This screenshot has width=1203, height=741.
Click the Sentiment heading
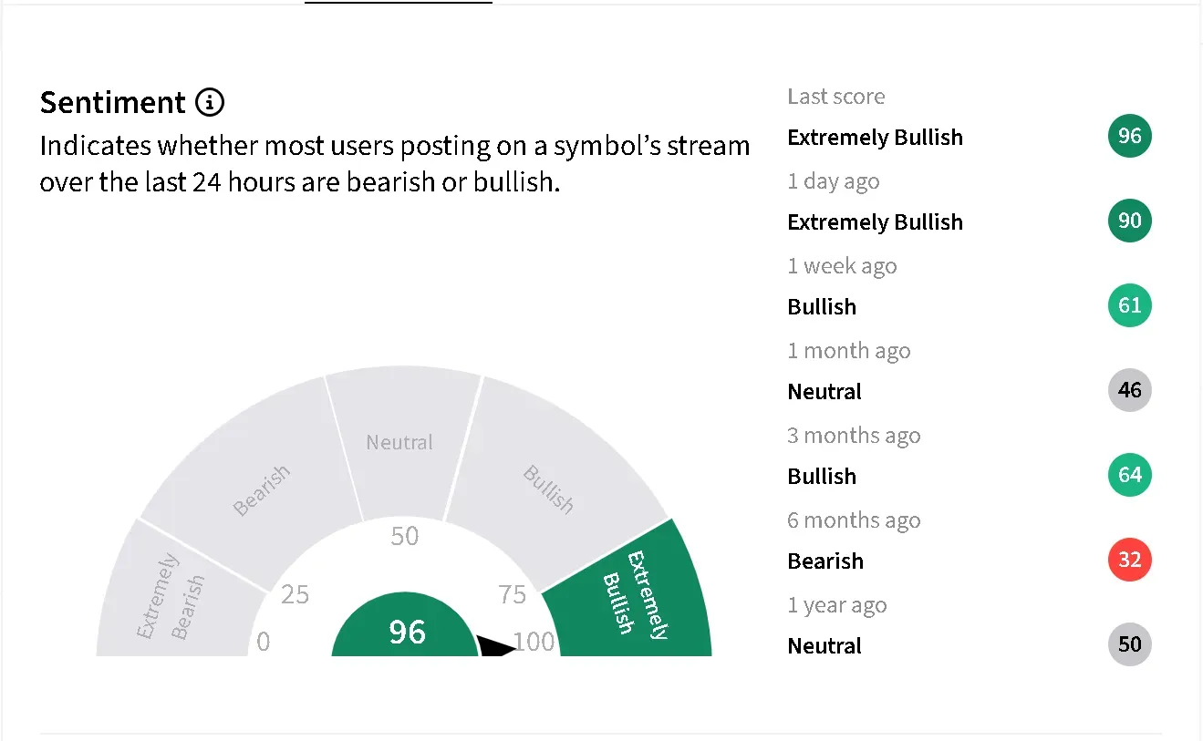112,102
